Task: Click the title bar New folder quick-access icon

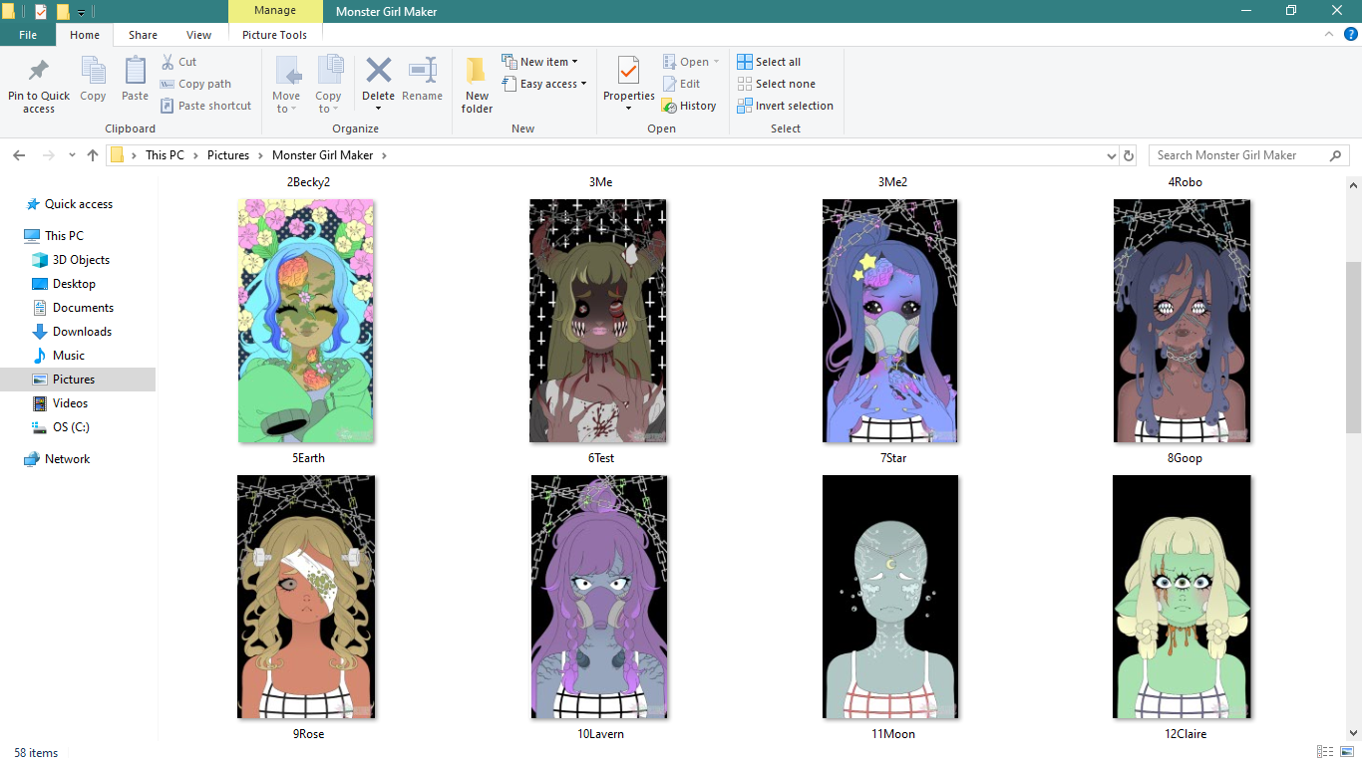Action: [x=63, y=11]
